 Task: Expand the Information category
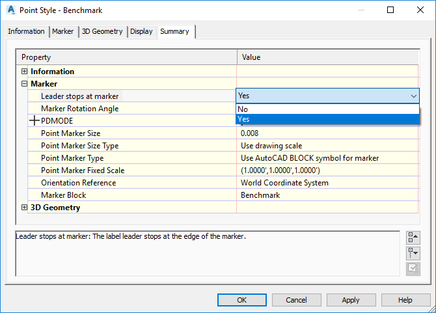[x=25, y=72]
